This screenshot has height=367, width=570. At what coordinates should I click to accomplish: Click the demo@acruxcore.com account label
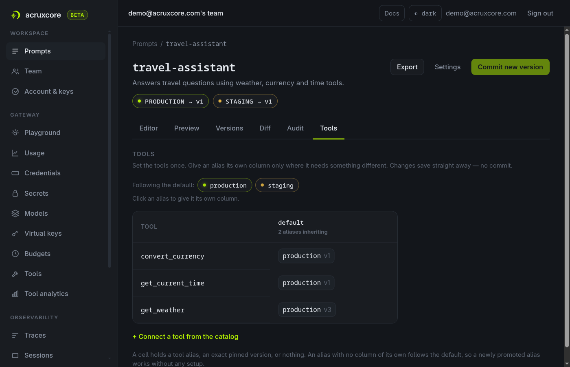pos(481,13)
